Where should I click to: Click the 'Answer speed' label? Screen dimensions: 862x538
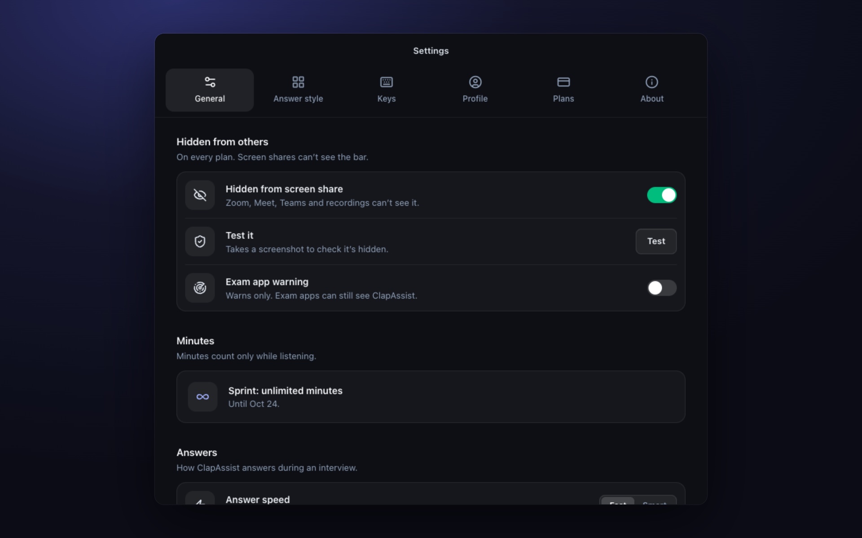pyautogui.click(x=257, y=499)
